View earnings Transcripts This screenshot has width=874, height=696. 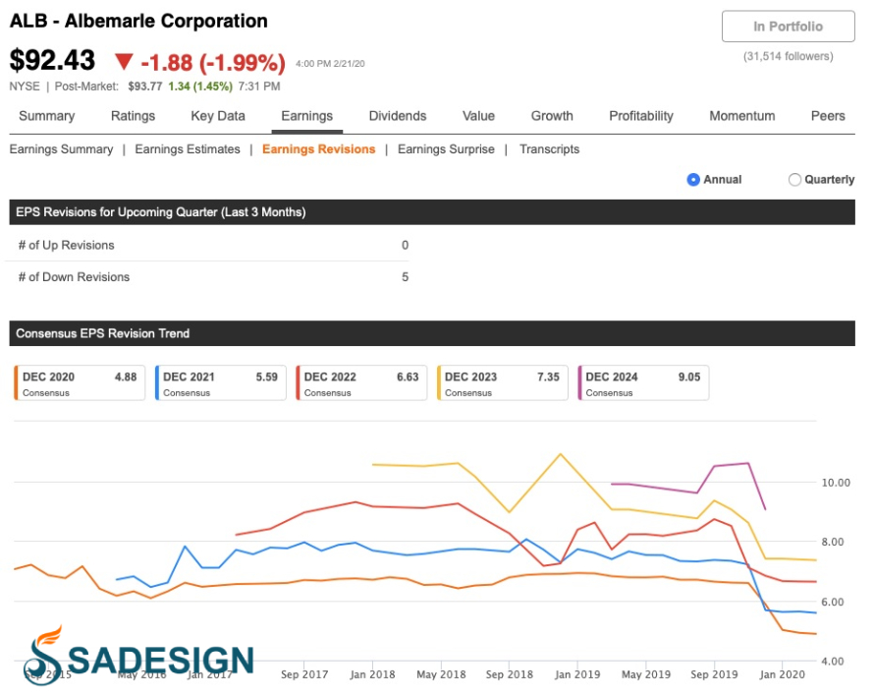click(550, 149)
